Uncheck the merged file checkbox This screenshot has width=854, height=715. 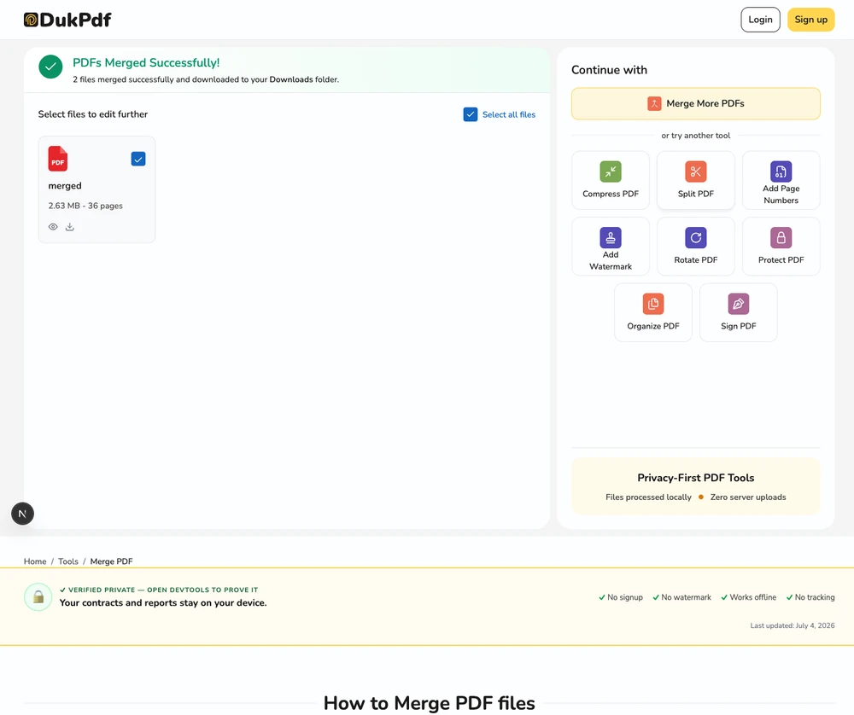(138, 159)
